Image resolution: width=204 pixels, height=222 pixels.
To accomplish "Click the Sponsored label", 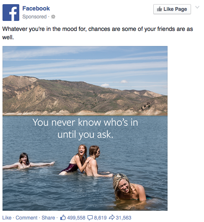I will point(34,17).
